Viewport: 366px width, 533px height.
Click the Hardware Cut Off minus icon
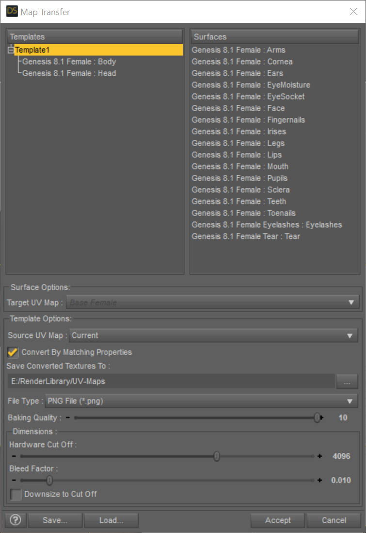point(14,456)
